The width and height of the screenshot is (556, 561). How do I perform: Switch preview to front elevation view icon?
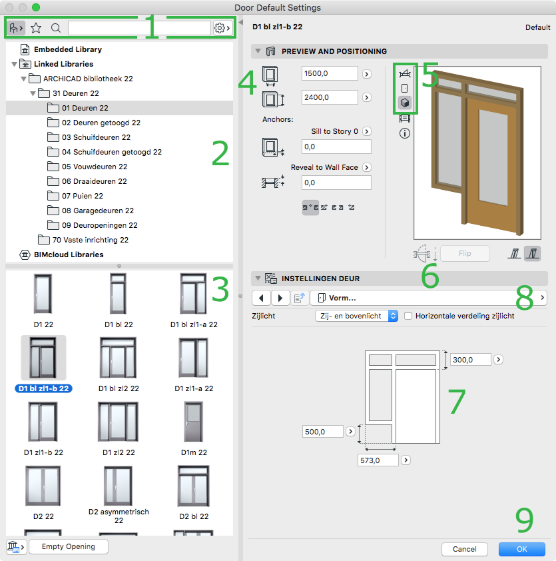[x=405, y=89]
